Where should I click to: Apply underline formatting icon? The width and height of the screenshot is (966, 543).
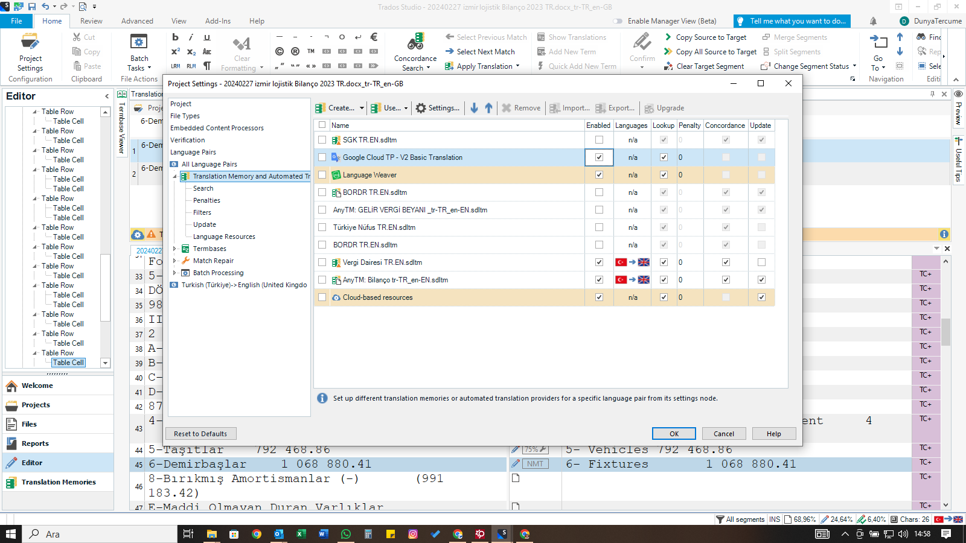click(206, 37)
